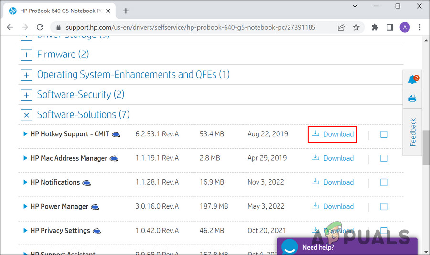The width and height of the screenshot is (430, 255).
Task: Download the HP Power Manager driver
Action: (333, 206)
